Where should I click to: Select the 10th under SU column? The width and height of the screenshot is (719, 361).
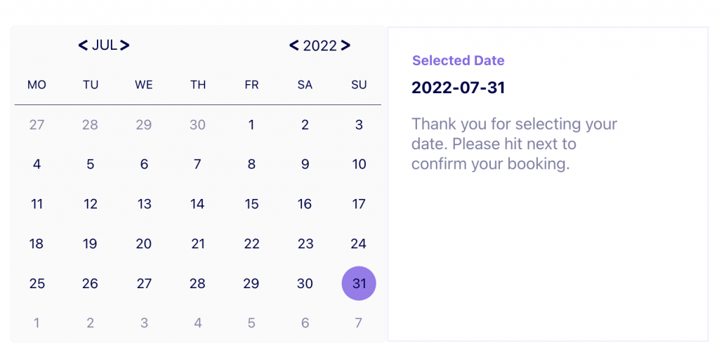359,164
